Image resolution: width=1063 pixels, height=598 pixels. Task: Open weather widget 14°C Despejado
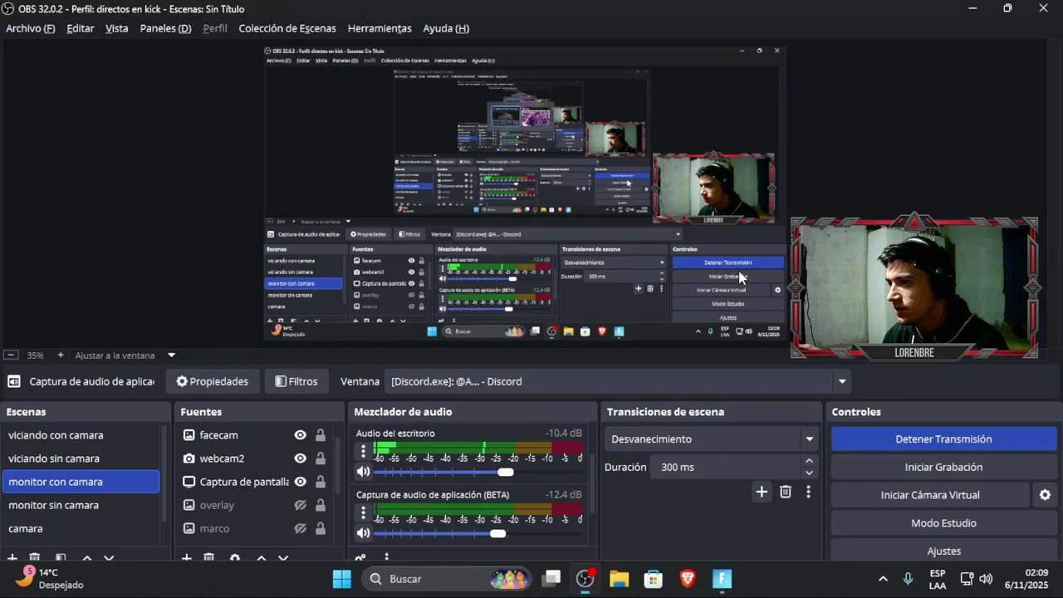(51, 578)
